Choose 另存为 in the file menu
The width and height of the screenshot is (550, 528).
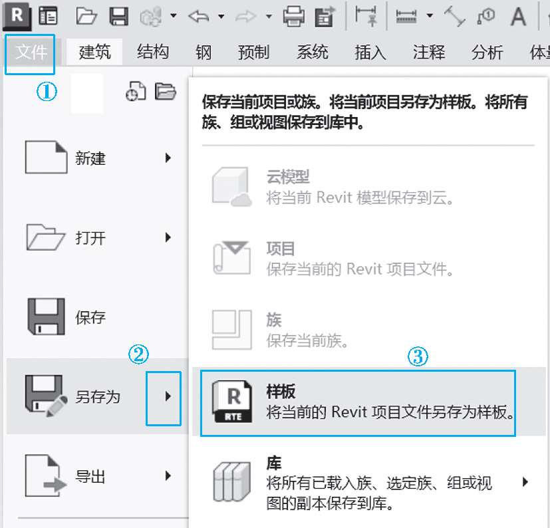click(98, 397)
